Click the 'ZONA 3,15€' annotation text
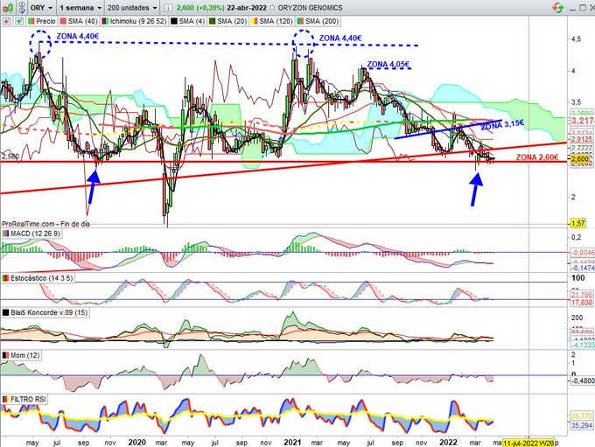595x447 pixels. tap(502, 125)
